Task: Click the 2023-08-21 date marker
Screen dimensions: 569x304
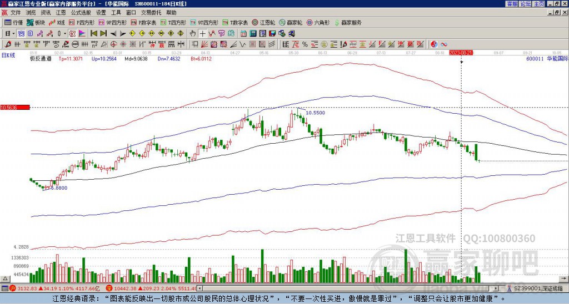Action: point(461,53)
